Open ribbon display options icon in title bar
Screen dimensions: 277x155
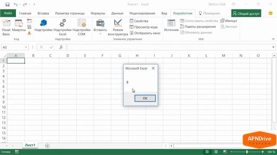[234, 4]
